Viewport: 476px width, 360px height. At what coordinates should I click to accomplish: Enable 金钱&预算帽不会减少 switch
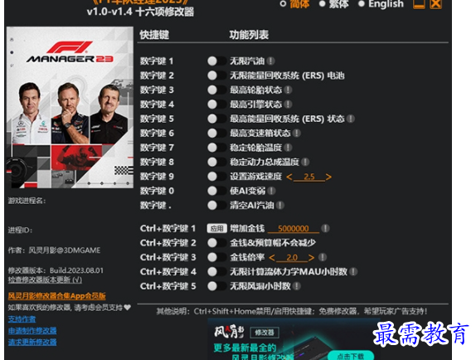[216, 243]
